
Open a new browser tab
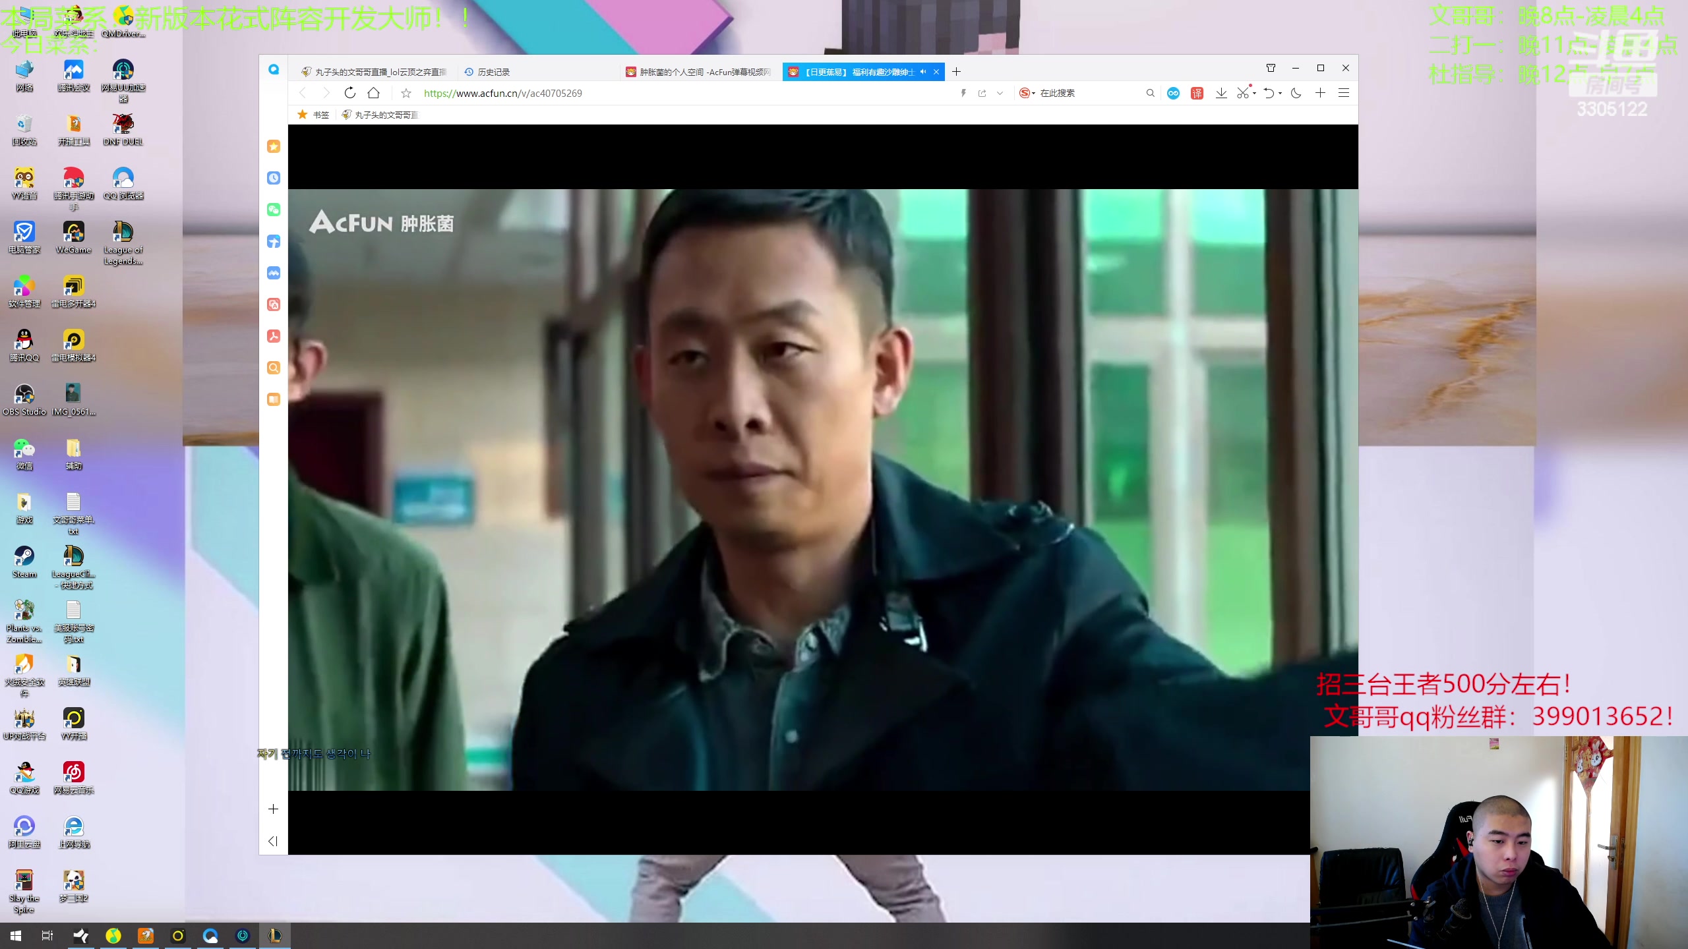pos(956,72)
